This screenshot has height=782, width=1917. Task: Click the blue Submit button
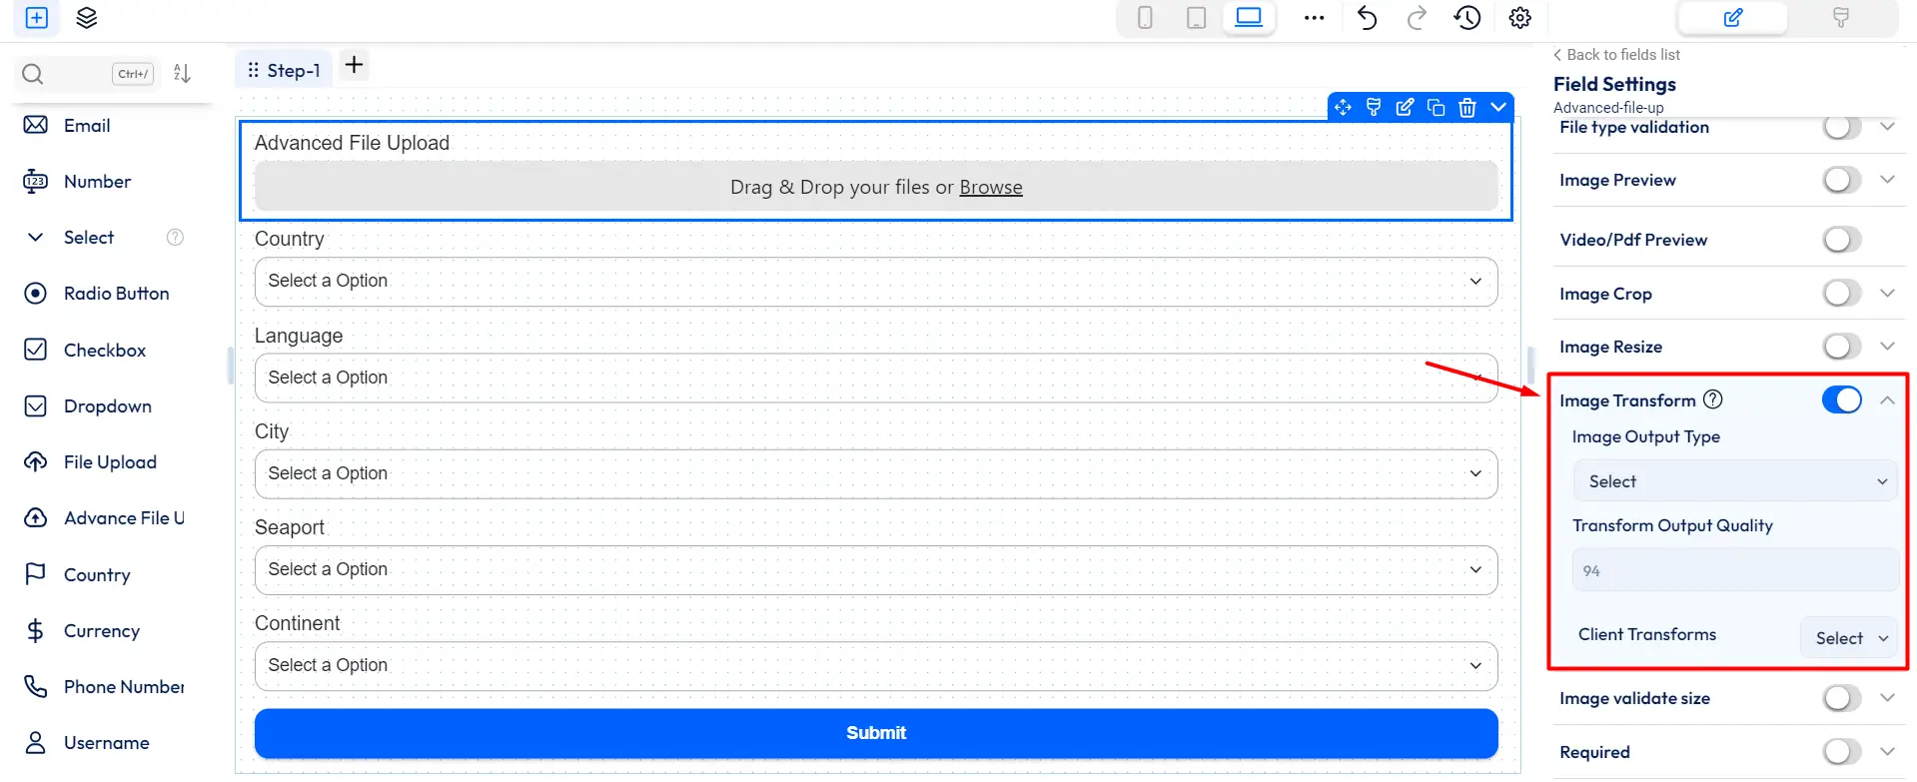875,733
